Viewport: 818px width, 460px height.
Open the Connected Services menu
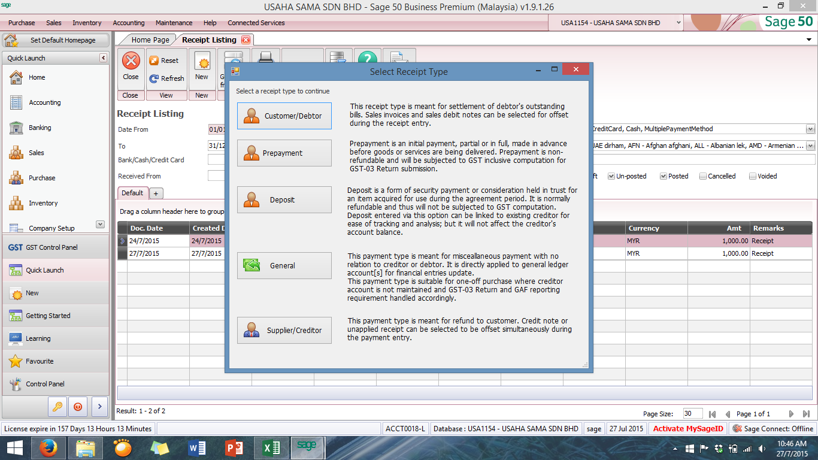click(x=256, y=23)
